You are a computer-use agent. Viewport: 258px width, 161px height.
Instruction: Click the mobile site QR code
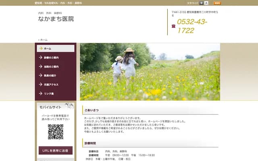tap(56, 132)
